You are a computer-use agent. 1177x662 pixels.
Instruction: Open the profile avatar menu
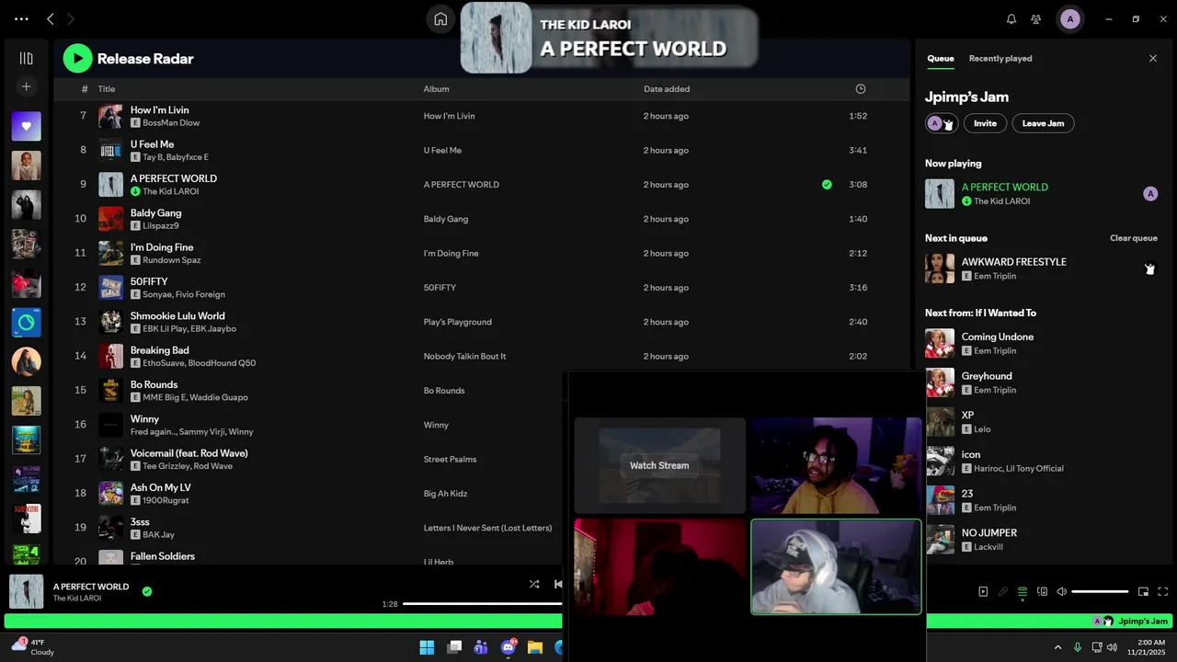coord(1069,19)
